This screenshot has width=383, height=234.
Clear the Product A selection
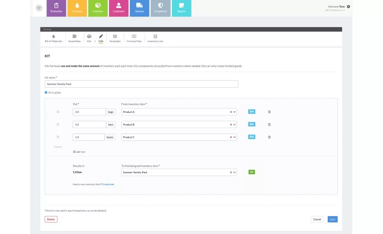click(x=231, y=112)
